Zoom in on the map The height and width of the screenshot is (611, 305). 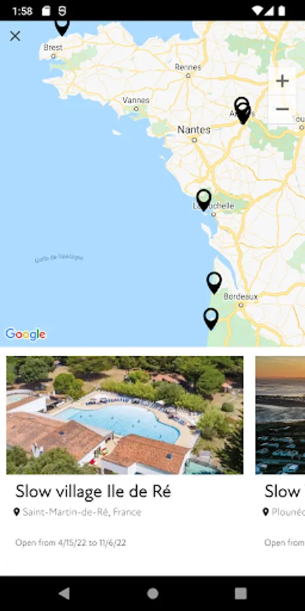click(x=282, y=81)
